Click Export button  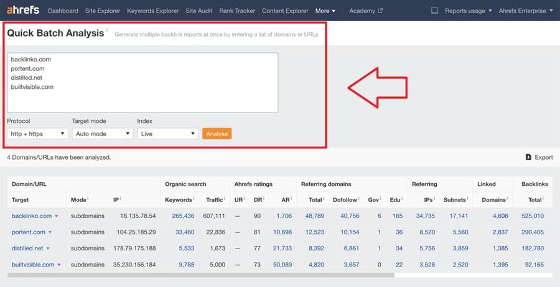tap(539, 157)
